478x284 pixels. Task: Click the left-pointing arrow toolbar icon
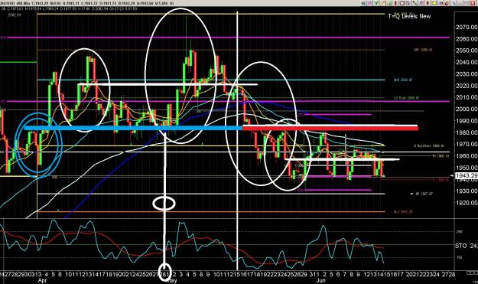click(363, 3)
